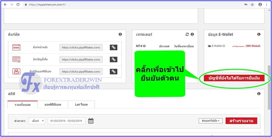This screenshot has height=137, width=272.
Task: Copy the ลิงก์หน้าหลัก link using chain icon
Action: (x=113, y=48)
